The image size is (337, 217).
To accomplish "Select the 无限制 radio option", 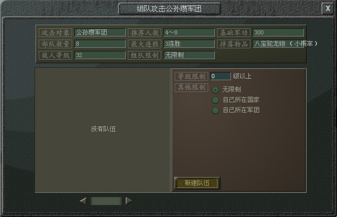I will (x=215, y=90).
